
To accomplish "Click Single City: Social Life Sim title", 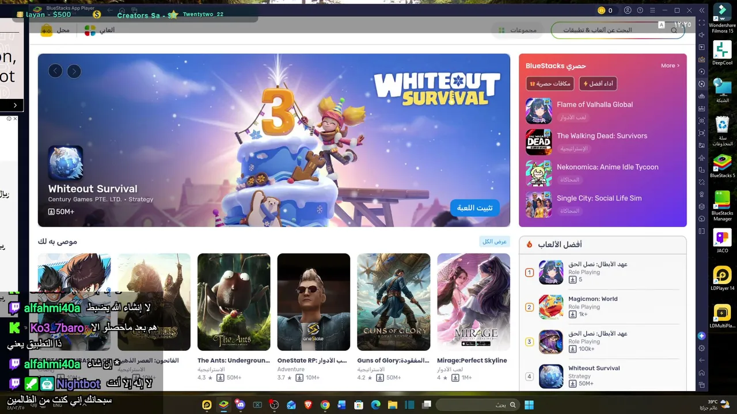I will pos(599,198).
